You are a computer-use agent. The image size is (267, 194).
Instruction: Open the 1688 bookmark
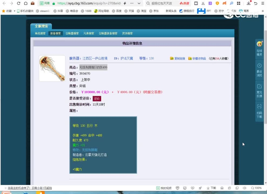(x=86, y=11)
